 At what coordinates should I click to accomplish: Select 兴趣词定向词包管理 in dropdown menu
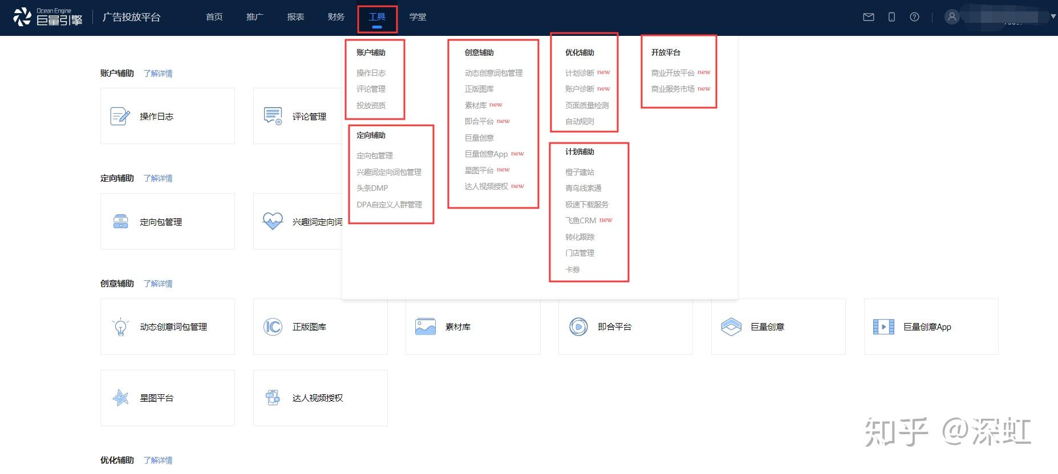click(x=389, y=172)
